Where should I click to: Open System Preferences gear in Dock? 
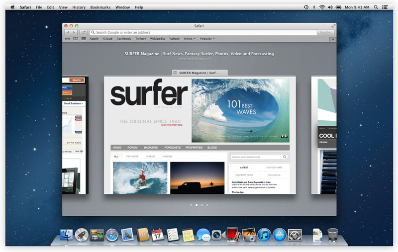pos(295,235)
